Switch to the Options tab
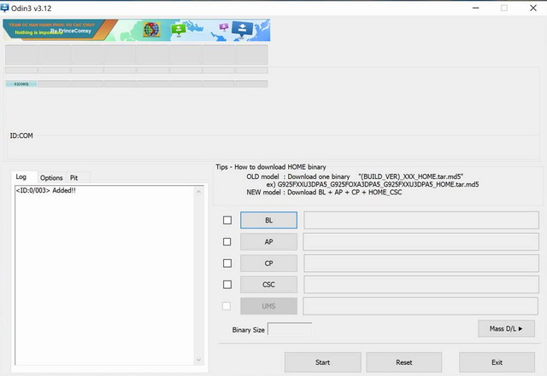The height and width of the screenshot is (376, 547). pos(51,177)
